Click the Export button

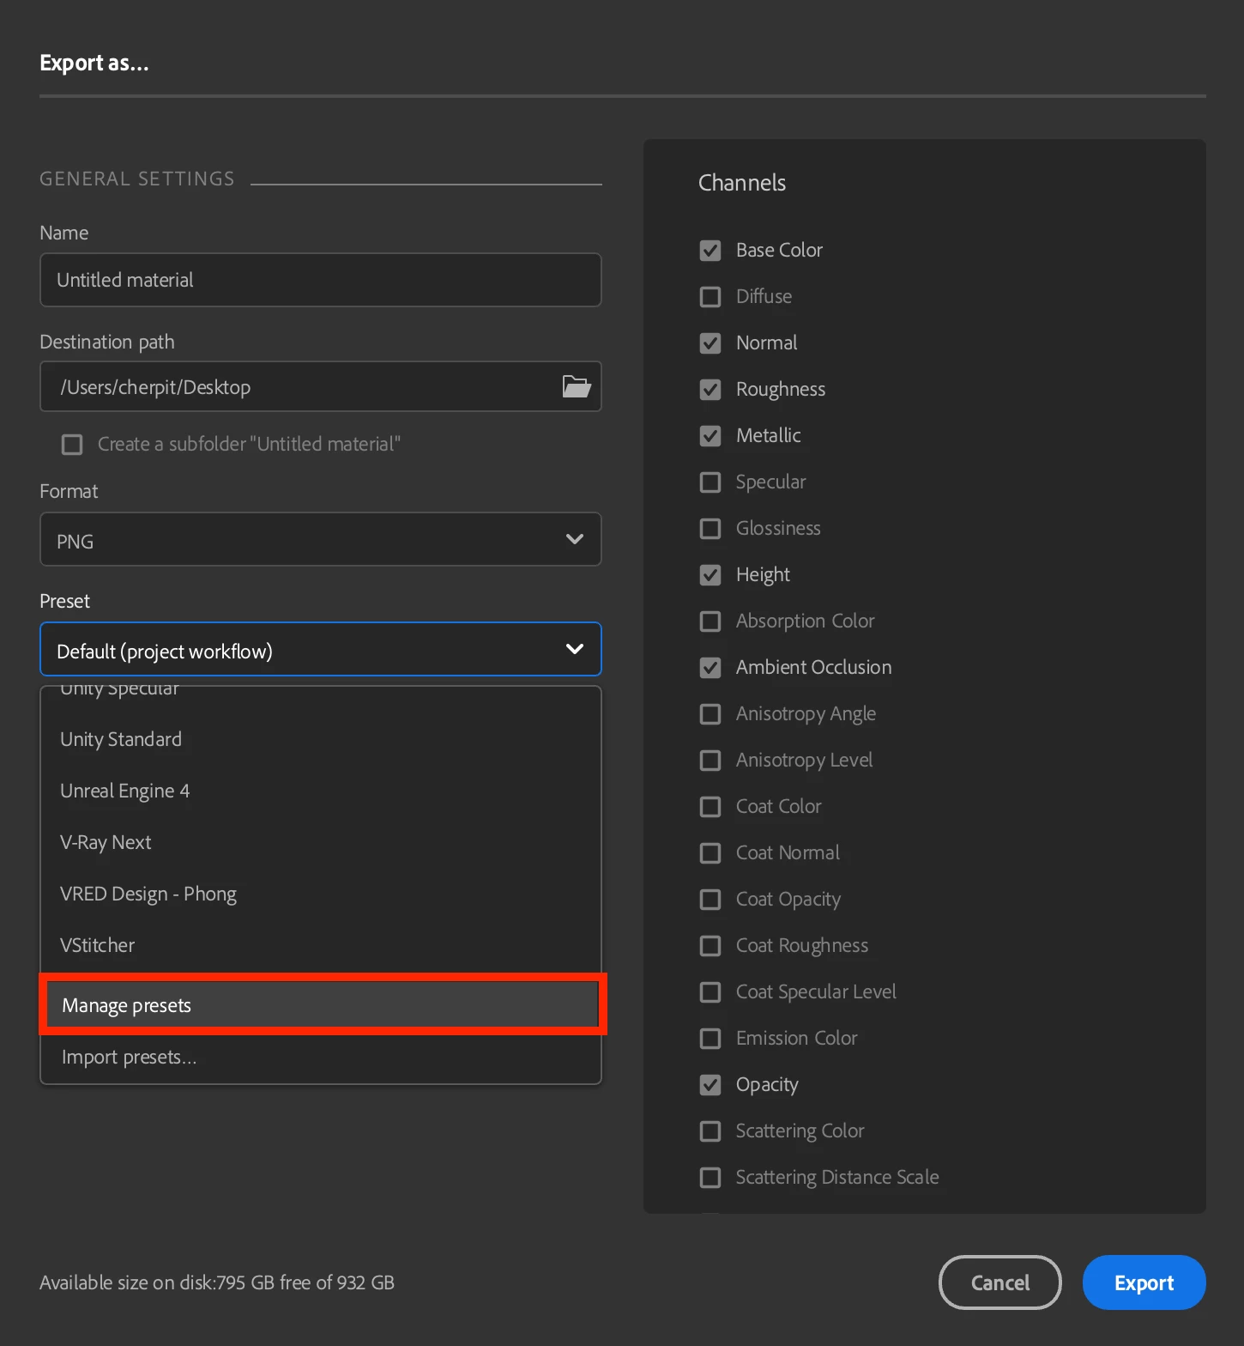point(1144,1282)
